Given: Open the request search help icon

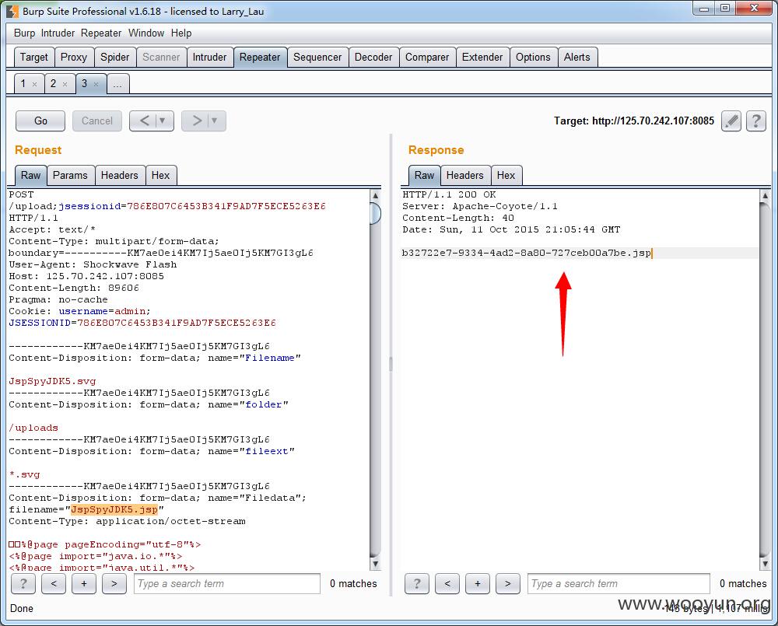Looking at the screenshot, I should (x=23, y=583).
